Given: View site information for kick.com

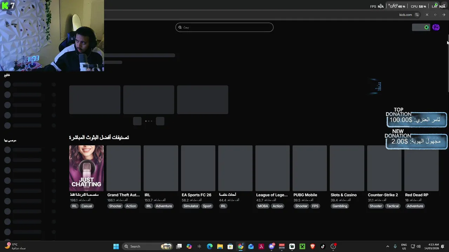Looking at the screenshot, I should (417, 15).
